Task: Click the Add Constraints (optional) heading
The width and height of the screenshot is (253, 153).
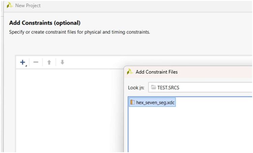Action: tap(44, 23)
